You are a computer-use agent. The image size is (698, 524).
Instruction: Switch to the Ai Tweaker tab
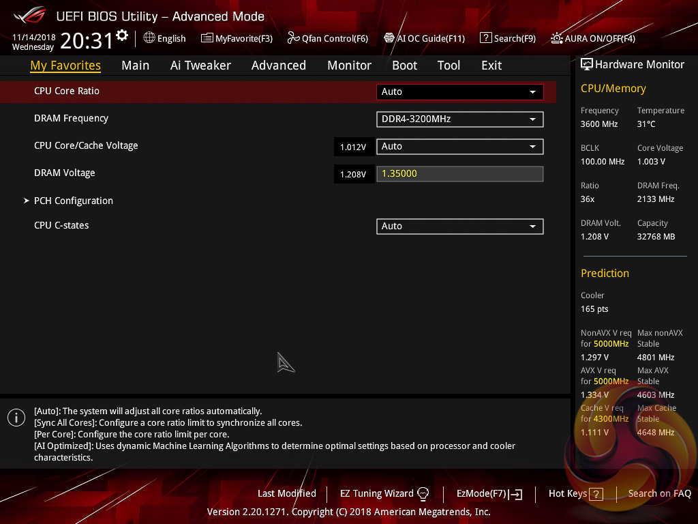200,65
